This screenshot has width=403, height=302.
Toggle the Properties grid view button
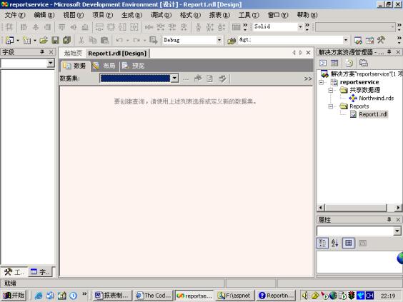tap(348, 243)
